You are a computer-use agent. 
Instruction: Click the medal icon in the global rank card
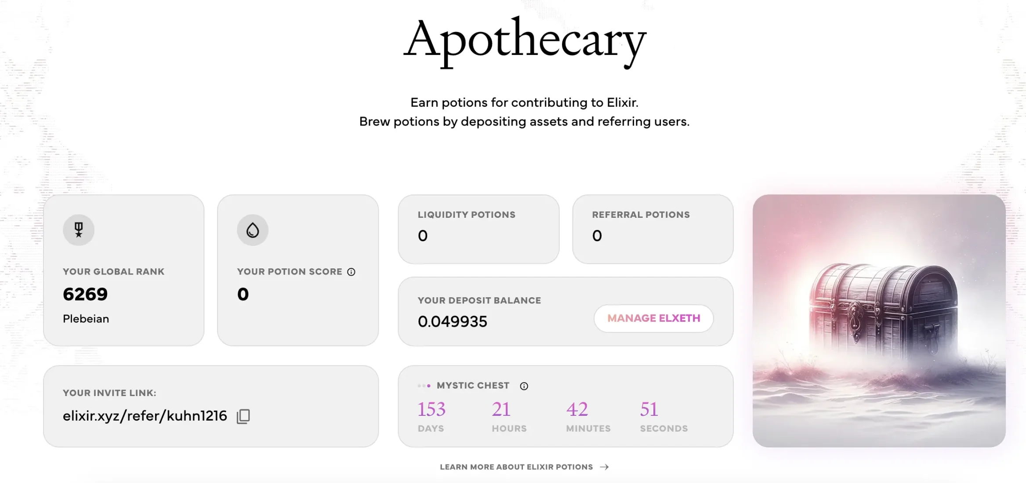click(x=79, y=230)
